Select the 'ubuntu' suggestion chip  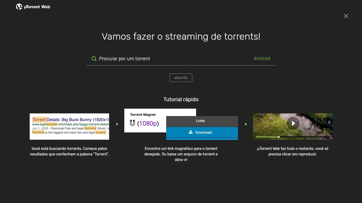[181, 78]
